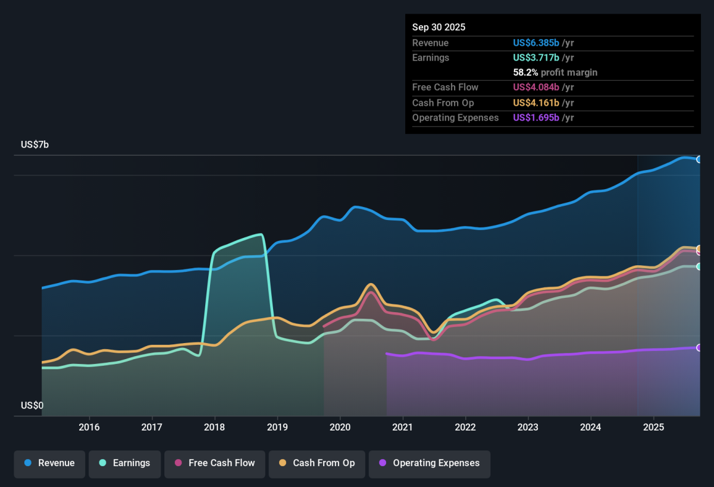
Task: Click the Sep 30 2025 tooltip header
Action: [439, 27]
